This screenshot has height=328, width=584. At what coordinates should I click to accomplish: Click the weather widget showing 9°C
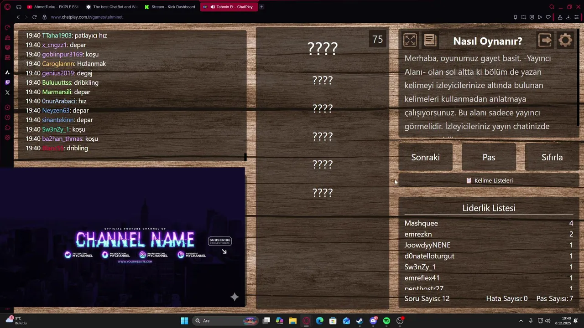[x=16, y=321]
